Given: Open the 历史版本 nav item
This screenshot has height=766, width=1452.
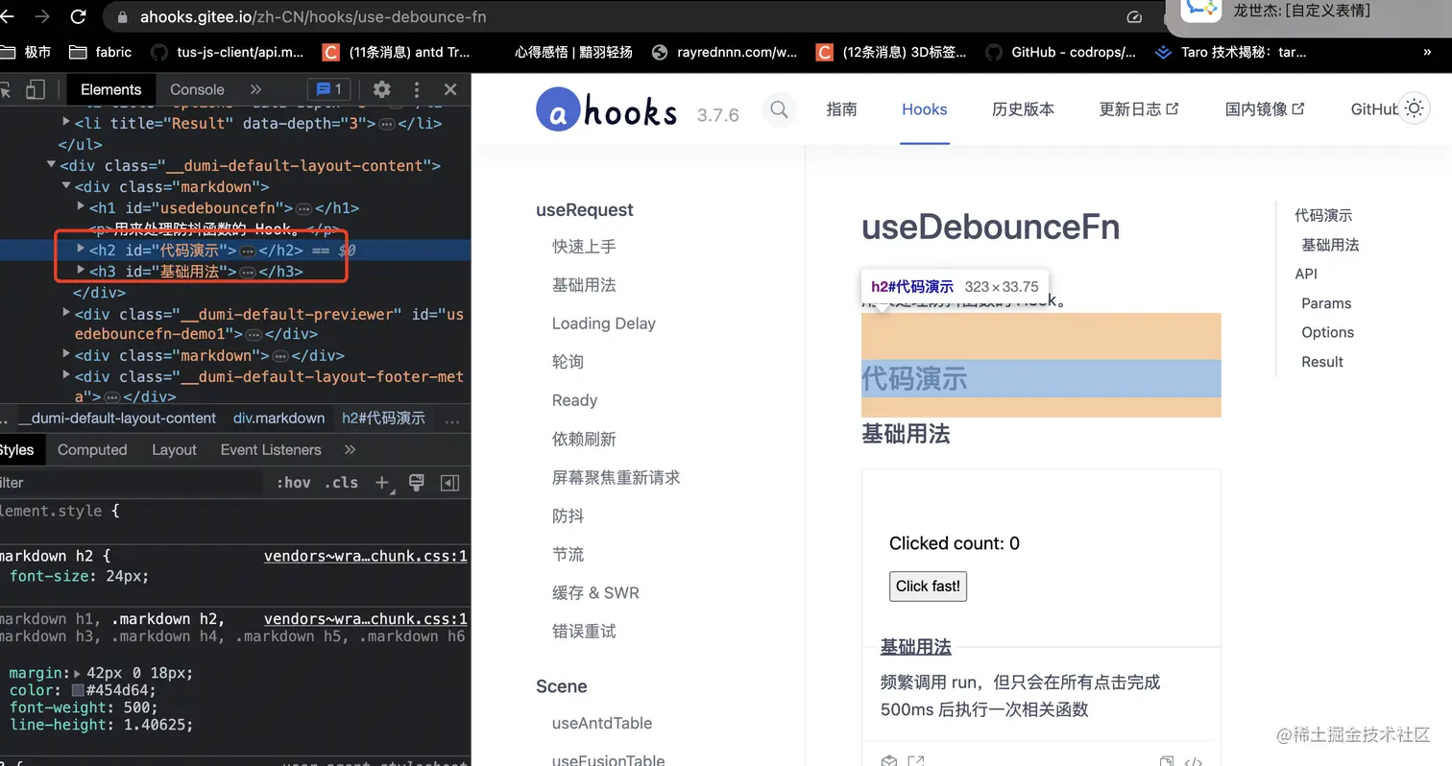Looking at the screenshot, I should pos(1023,109).
